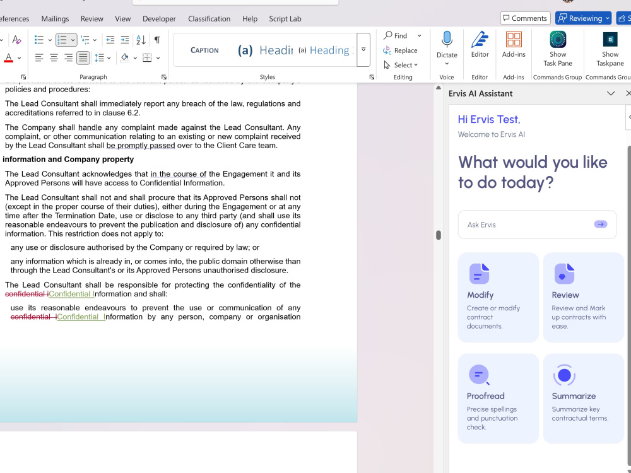631x473 pixels.
Task: Open Styles pane dialog launcher
Action: coord(372,77)
